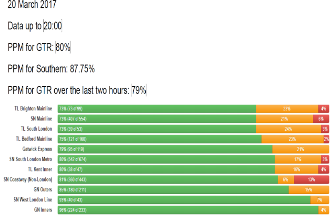Image resolution: width=334 pixels, height=217 pixels.
Task: Click the 20 March 2017 date heading
Action: tap(32, 5)
